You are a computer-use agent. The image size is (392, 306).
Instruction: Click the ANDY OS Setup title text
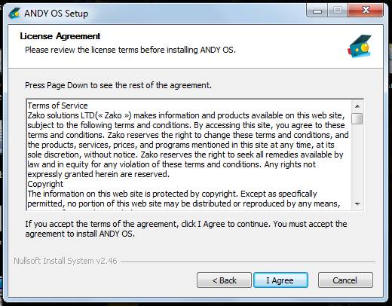pos(56,14)
